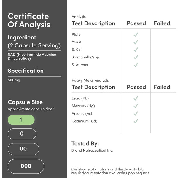Click the Yeast passed checkmark

click(136, 42)
